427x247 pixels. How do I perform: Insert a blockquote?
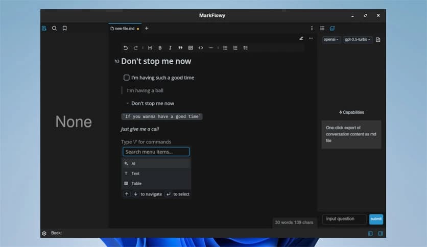(x=180, y=48)
